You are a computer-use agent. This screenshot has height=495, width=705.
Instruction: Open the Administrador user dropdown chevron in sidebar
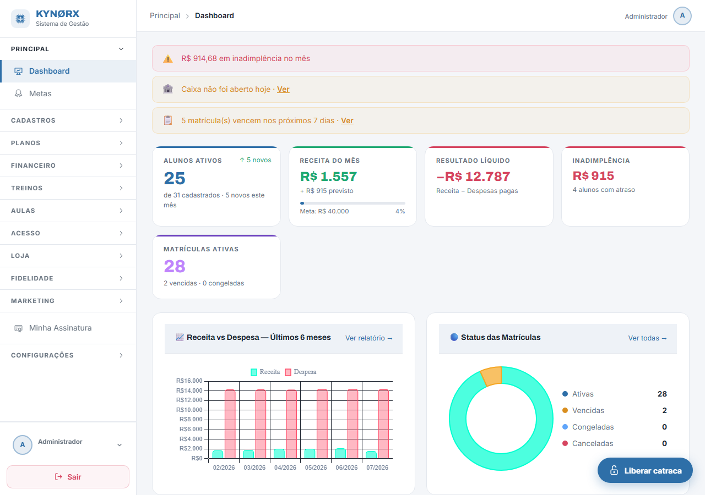[120, 445]
